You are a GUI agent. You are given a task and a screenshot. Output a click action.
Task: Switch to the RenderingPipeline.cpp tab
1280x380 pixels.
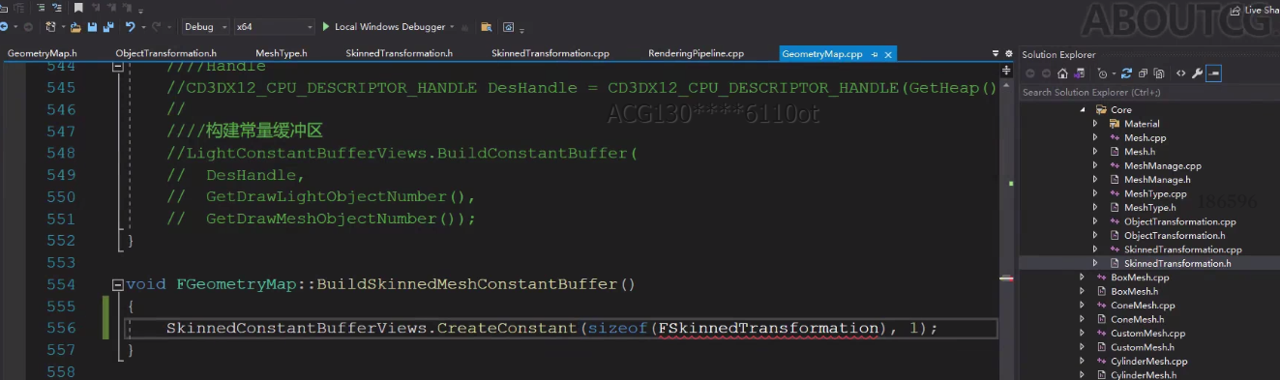coord(696,54)
